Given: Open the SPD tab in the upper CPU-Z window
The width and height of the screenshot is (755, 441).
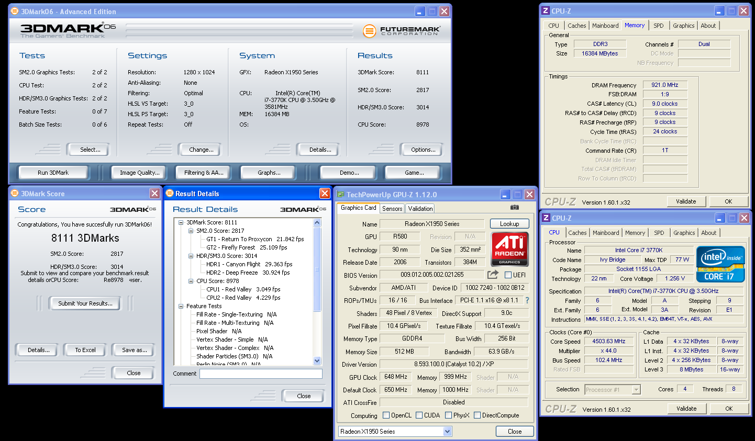Looking at the screenshot, I should (659, 26).
